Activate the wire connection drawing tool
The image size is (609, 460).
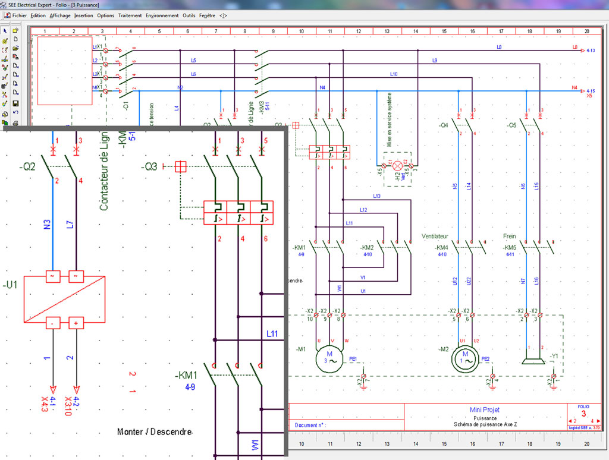(5, 59)
